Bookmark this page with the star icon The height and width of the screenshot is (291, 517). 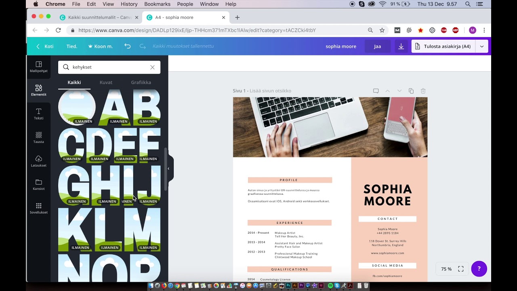click(x=382, y=30)
